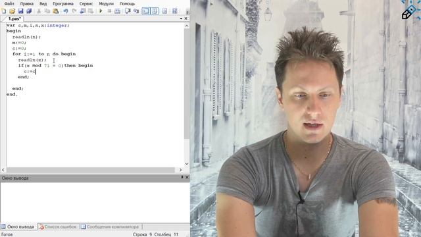Click inside the empty output window area
The image size is (421, 237).
tap(95, 202)
